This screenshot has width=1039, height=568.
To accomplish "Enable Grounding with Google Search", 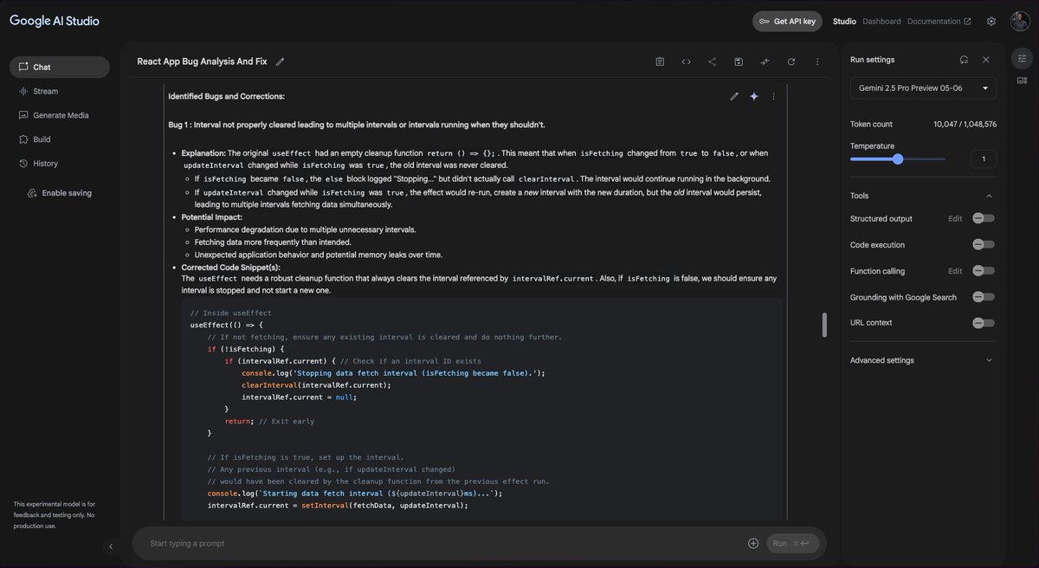I will click(983, 295).
